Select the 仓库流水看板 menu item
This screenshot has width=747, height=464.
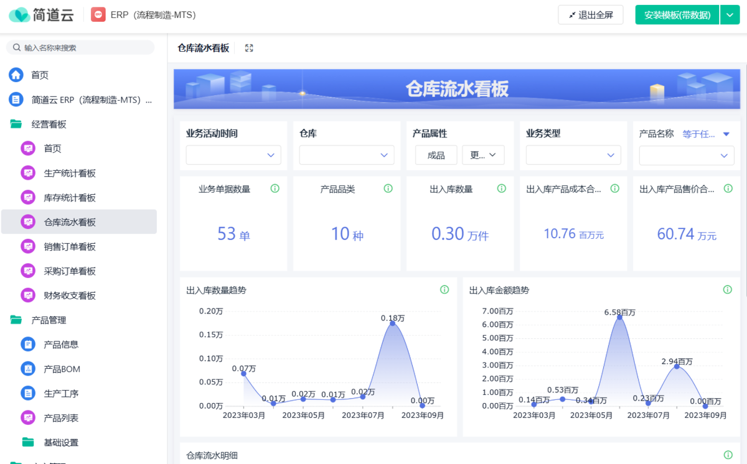[79, 222]
